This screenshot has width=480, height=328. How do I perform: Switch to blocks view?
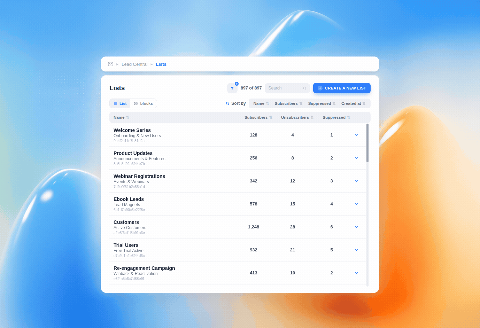(x=144, y=103)
